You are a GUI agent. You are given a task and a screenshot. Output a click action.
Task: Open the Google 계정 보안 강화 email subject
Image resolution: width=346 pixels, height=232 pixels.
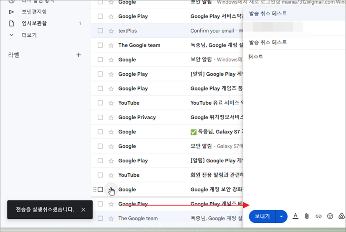coord(216,189)
